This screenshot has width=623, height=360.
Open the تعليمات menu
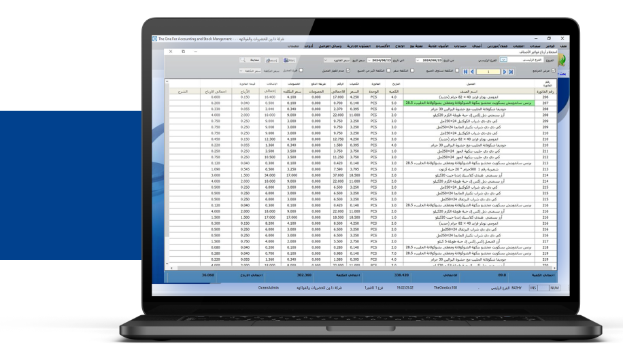tap(293, 46)
